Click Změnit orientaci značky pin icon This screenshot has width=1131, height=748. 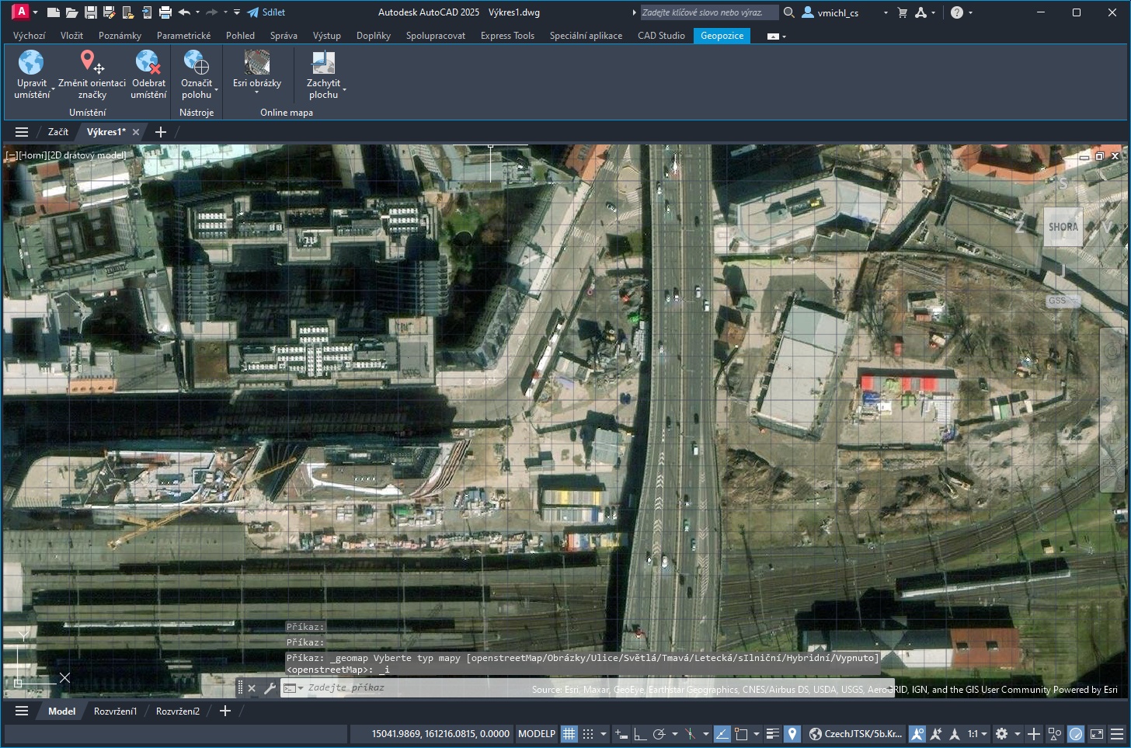[92, 62]
